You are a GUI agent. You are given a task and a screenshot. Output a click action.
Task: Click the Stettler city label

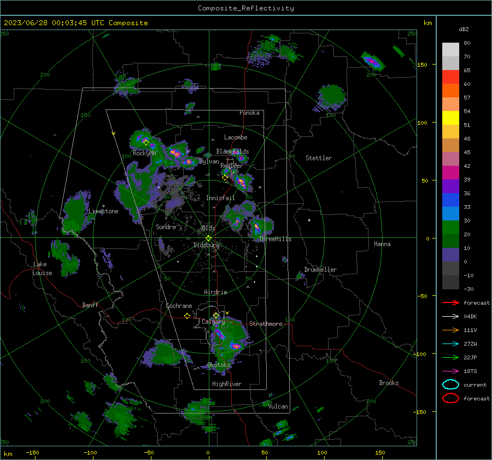[319, 158]
